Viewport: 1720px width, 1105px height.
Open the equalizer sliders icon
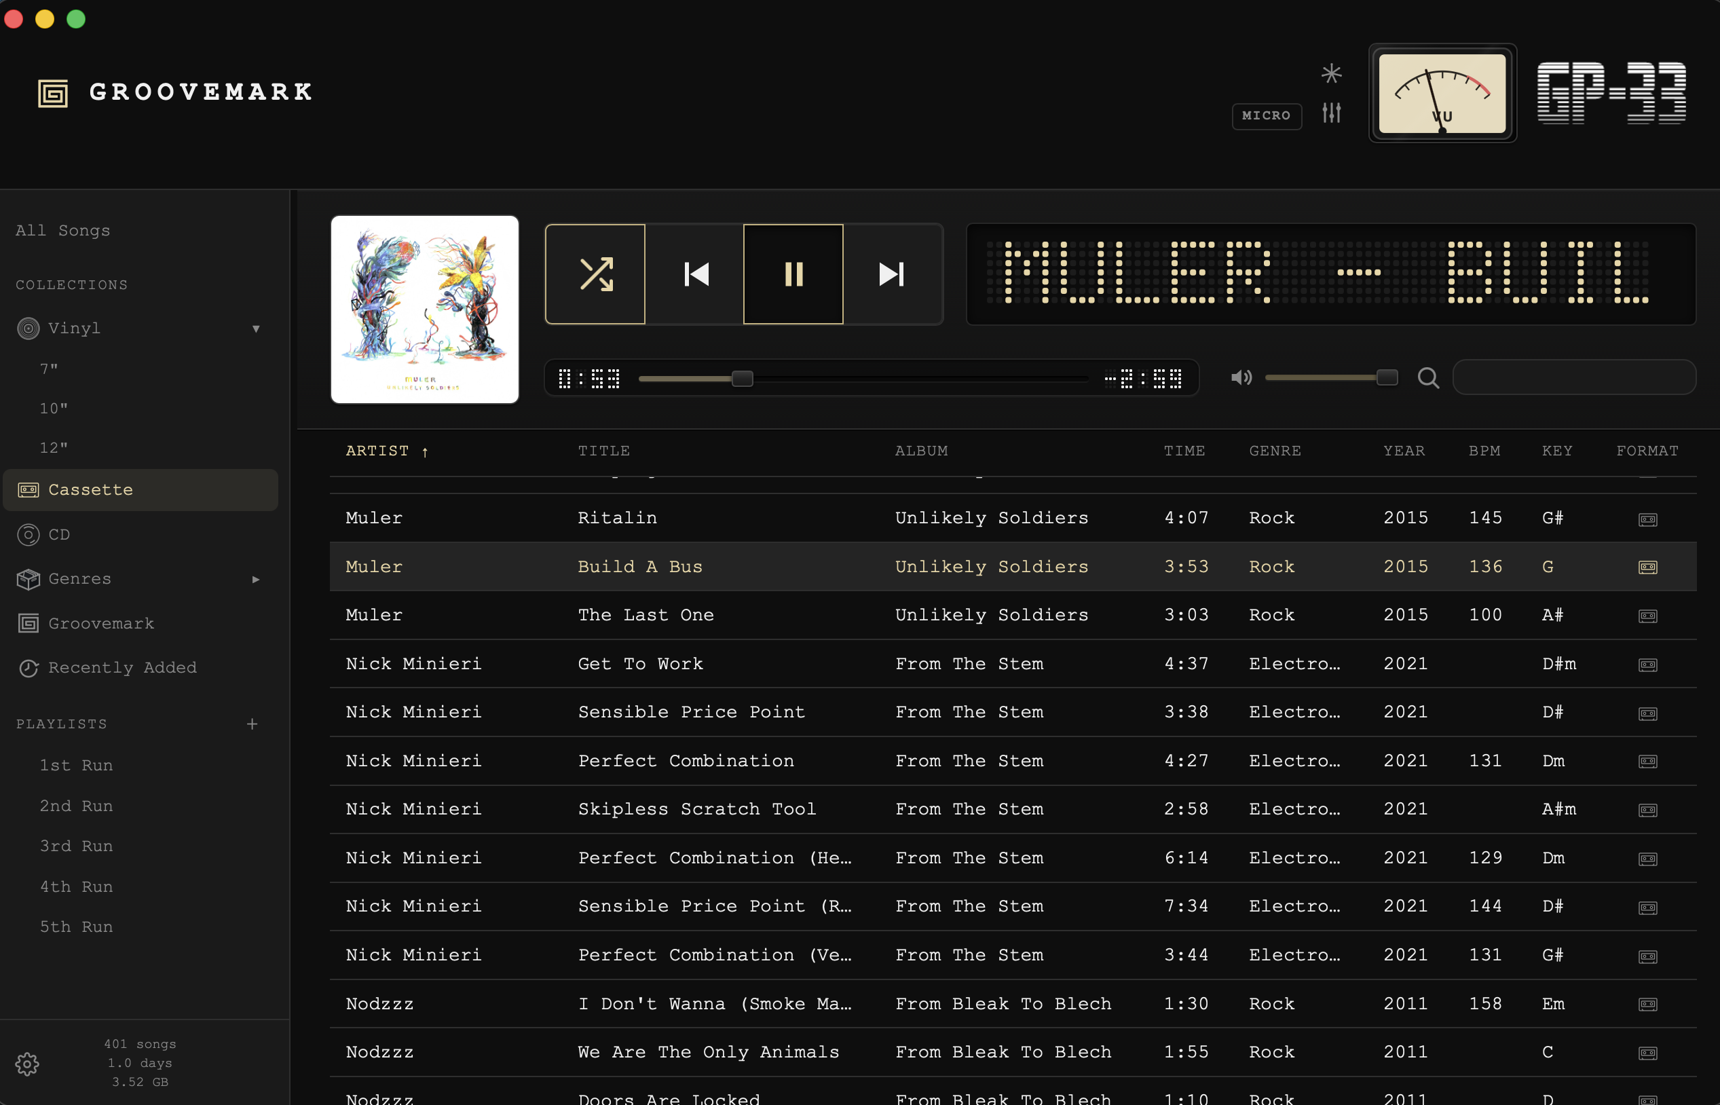[x=1331, y=113]
